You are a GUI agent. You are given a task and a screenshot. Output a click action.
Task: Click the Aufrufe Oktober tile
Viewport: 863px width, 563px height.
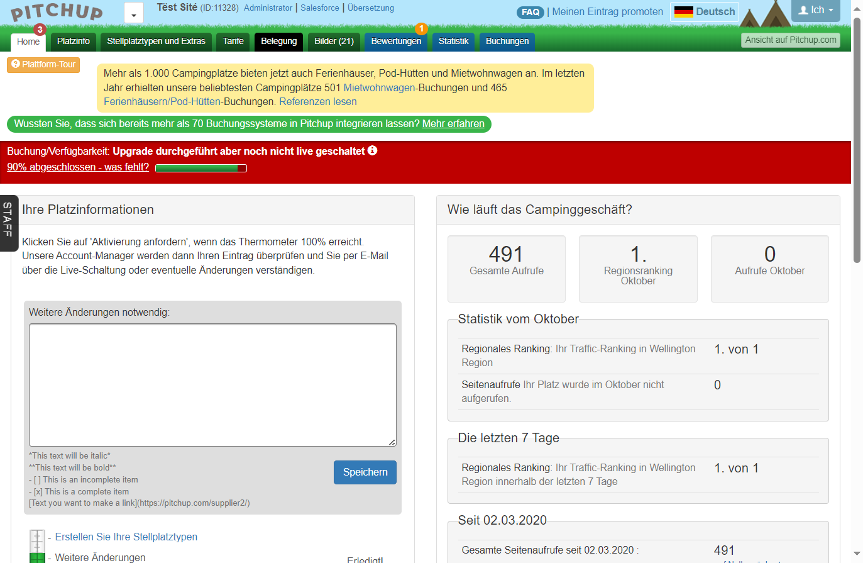770,269
